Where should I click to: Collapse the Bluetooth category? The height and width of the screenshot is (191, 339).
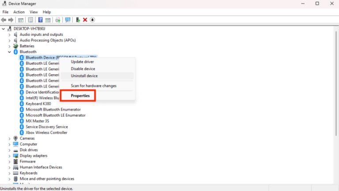pos(9,52)
